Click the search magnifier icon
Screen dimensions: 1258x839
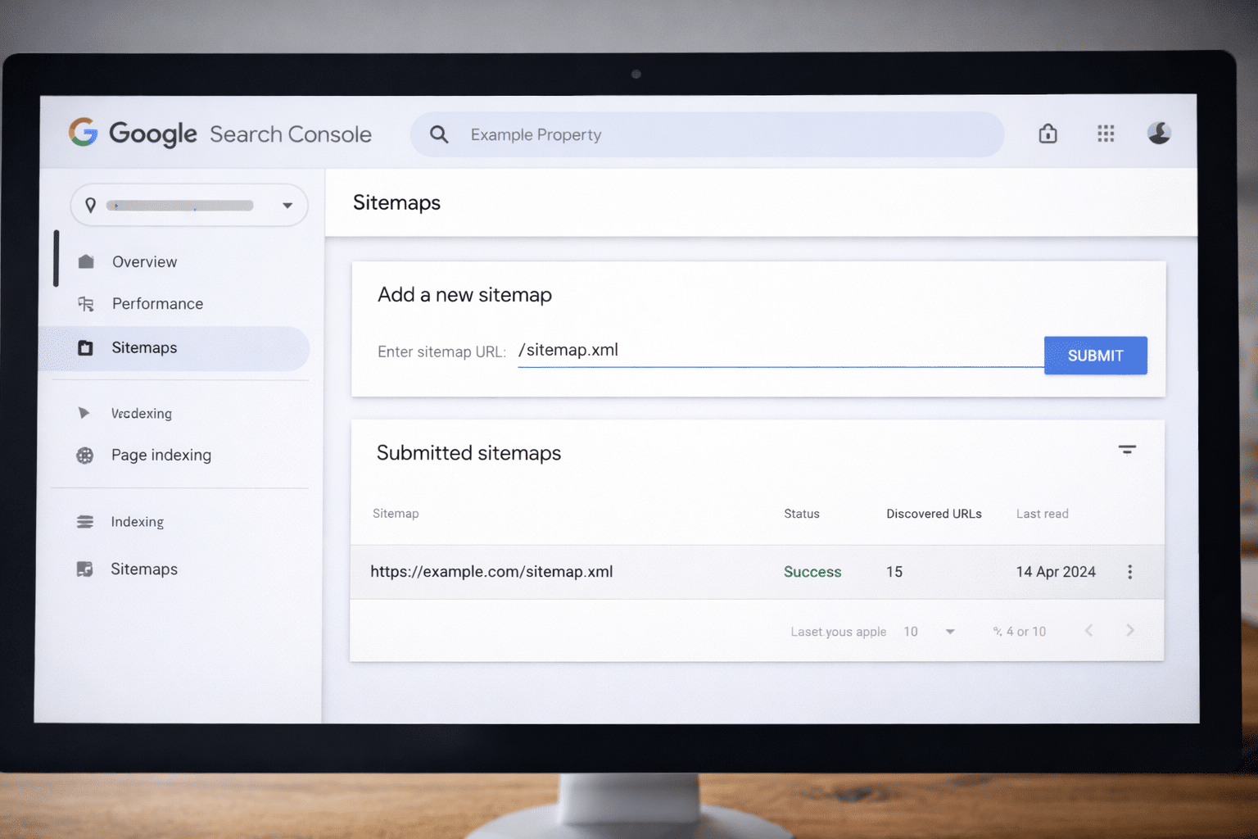coord(439,134)
